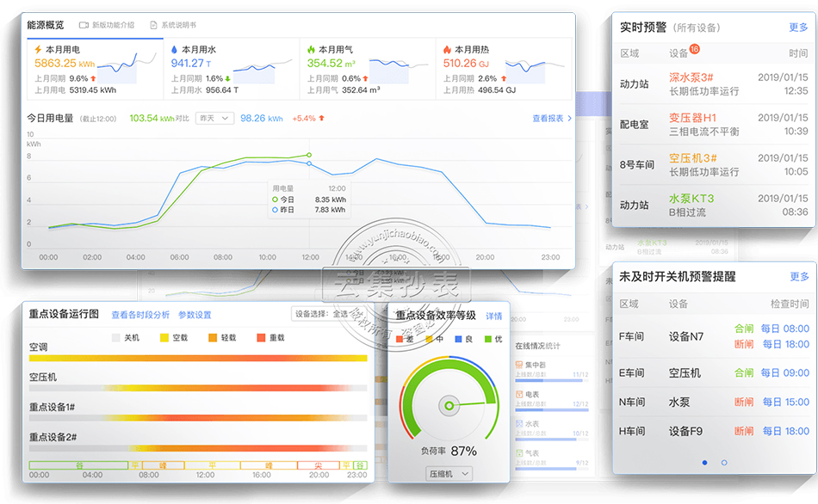This screenshot has height=504, width=818.
Task: Click the water drop icon for 本月用水
Action: 175,50
